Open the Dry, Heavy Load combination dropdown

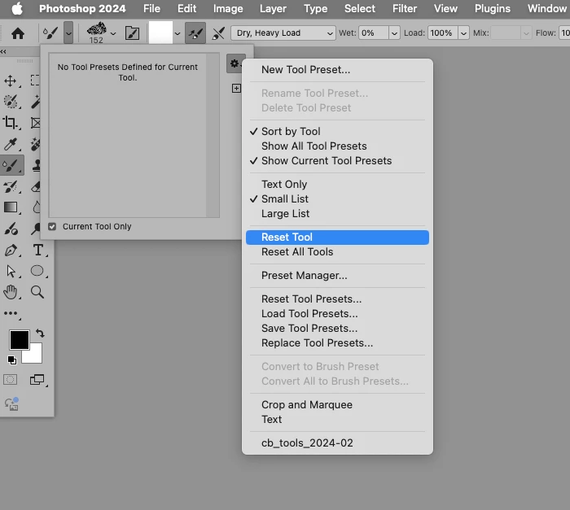(283, 33)
